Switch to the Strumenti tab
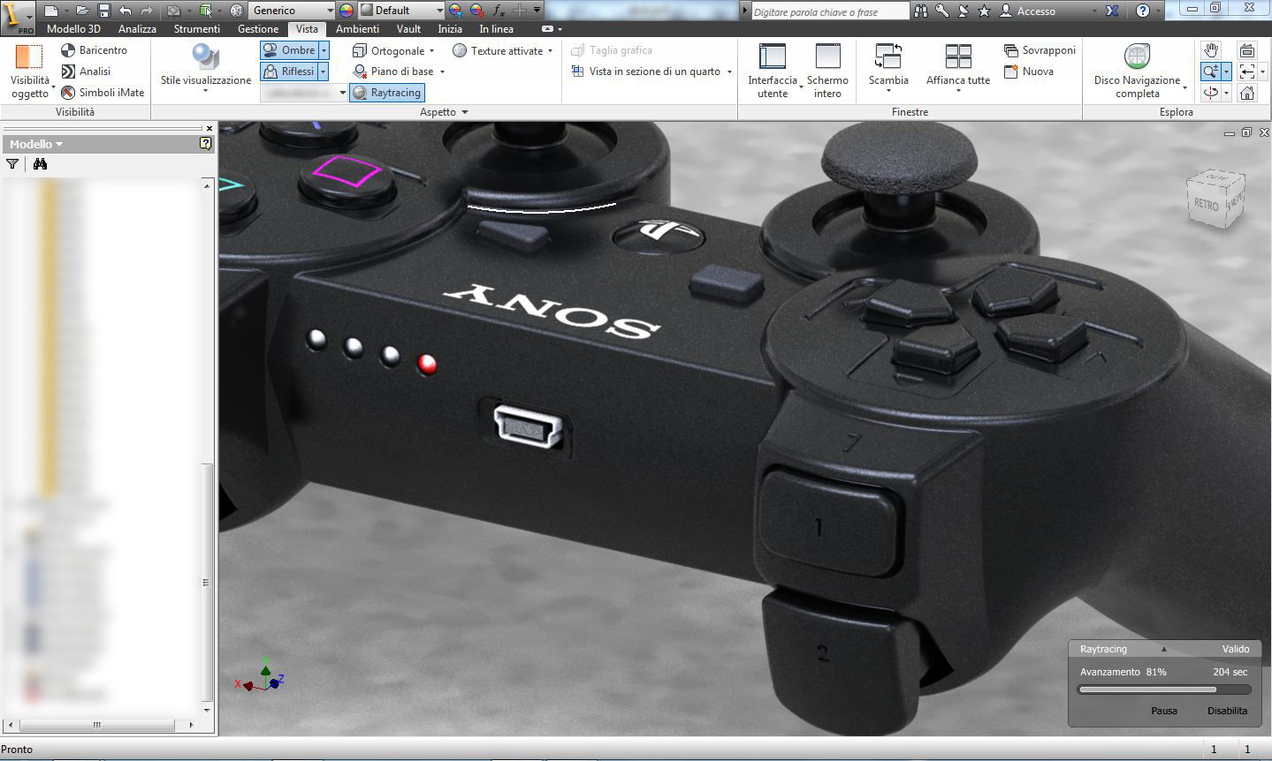The height and width of the screenshot is (761, 1272). pyautogui.click(x=196, y=29)
